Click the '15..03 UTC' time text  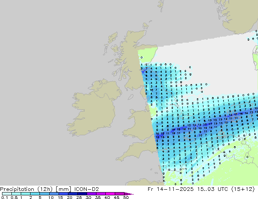click(x=213, y=189)
